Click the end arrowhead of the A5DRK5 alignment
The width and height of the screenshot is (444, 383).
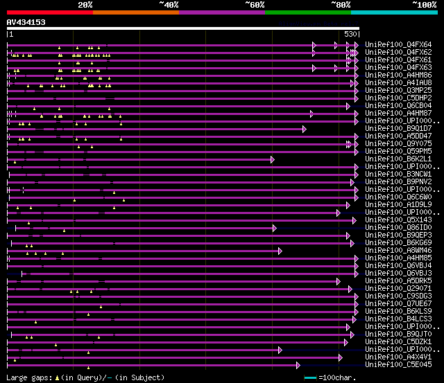click(338, 281)
